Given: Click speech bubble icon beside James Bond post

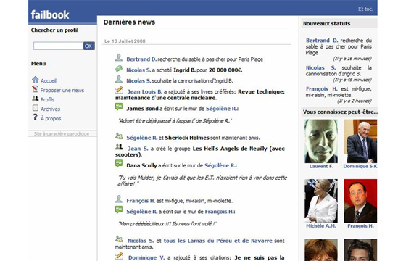Looking at the screenshot, I should pos(119,107).
